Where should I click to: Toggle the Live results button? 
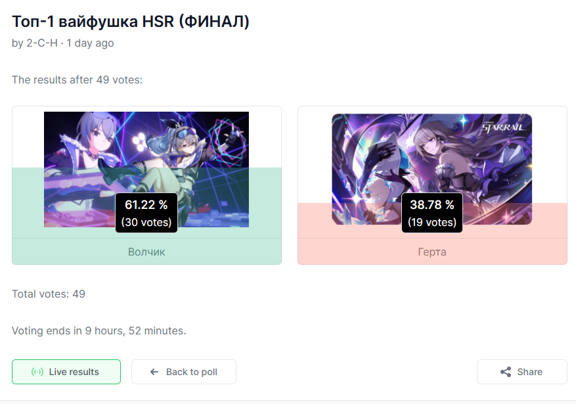coord(66,372)
